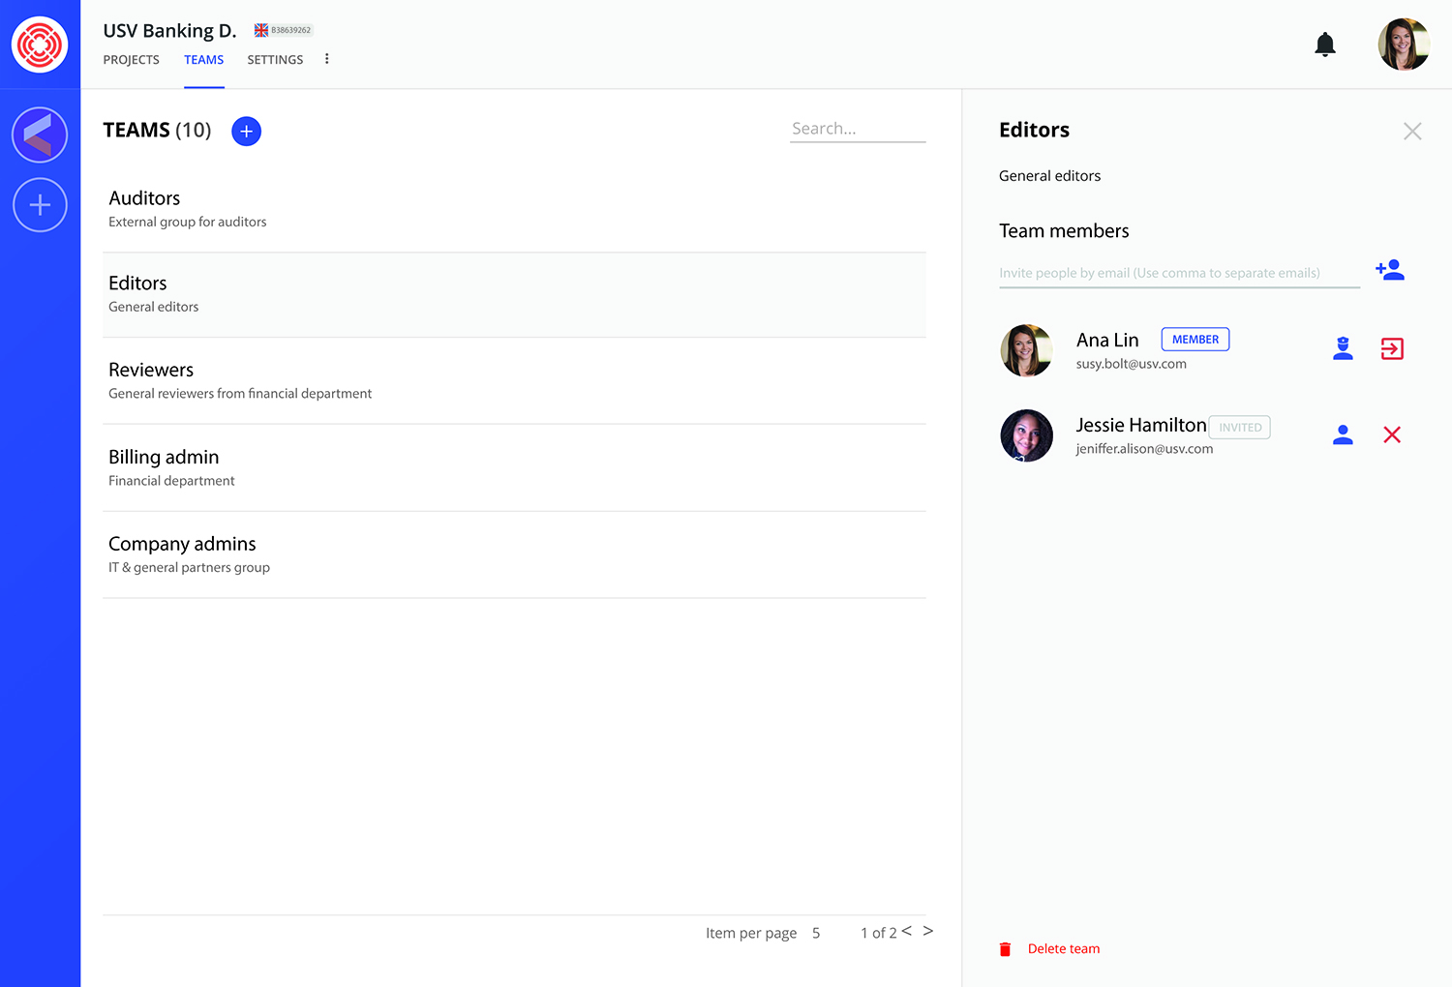Open the Settings tab
The height and width of the screenshot is (987, 1452).
pyautogui.click(x=275, y=60)
